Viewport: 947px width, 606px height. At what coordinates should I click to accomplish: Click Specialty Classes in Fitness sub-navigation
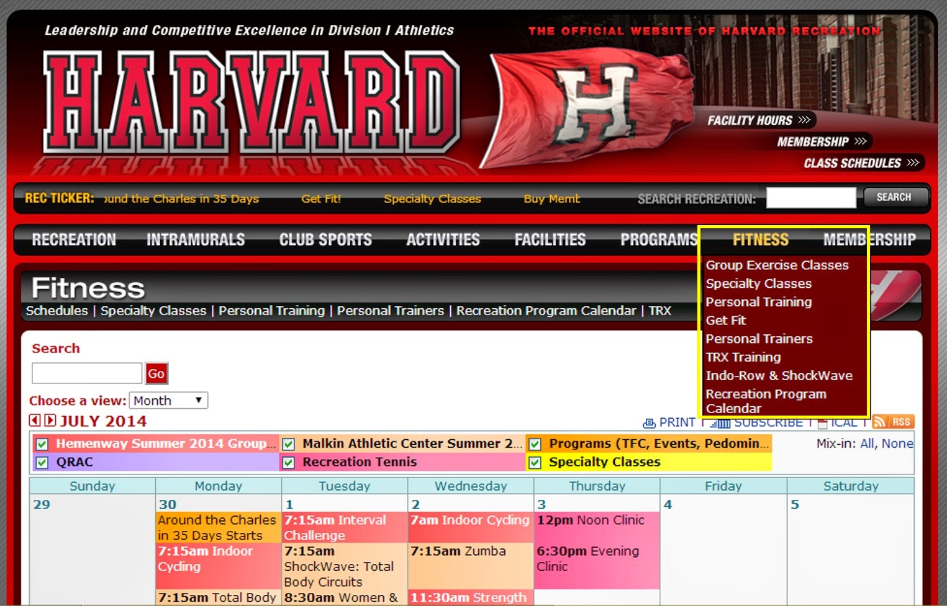153,311
